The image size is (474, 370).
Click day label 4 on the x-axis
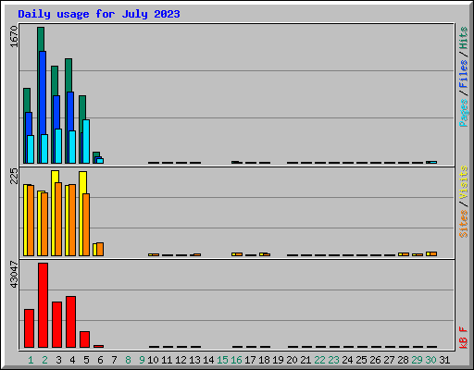click(x=72, y=360)
